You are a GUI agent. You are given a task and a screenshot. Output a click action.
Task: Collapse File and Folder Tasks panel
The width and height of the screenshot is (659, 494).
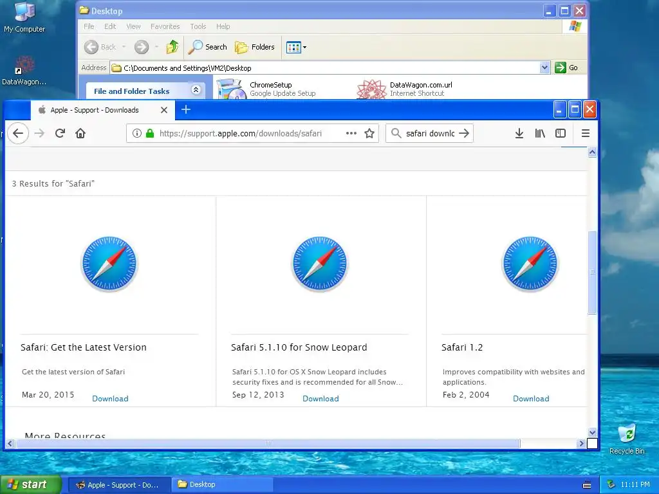(196, 89)
